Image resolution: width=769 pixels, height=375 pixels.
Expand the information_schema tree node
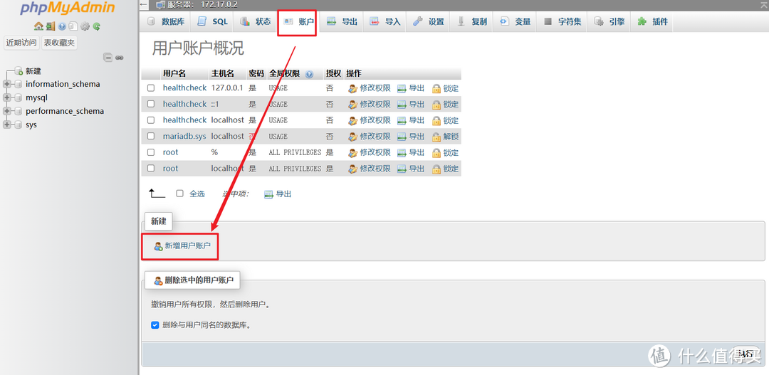tap(7, 84)
